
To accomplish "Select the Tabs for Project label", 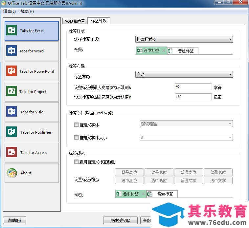I will pos(33,92).
